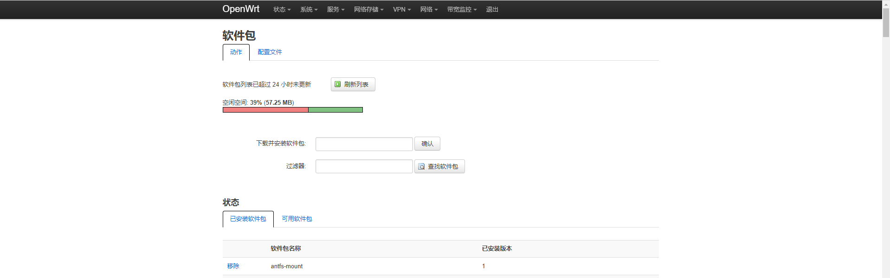The height and width of the screenshot is (278, 890).
Task: Open the 网络存储 dropdown
Action: click(369, 9)
